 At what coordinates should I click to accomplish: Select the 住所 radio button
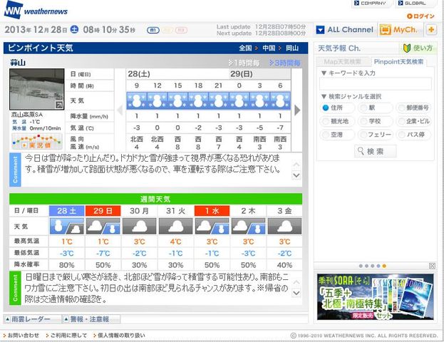(x=326, y=108)
